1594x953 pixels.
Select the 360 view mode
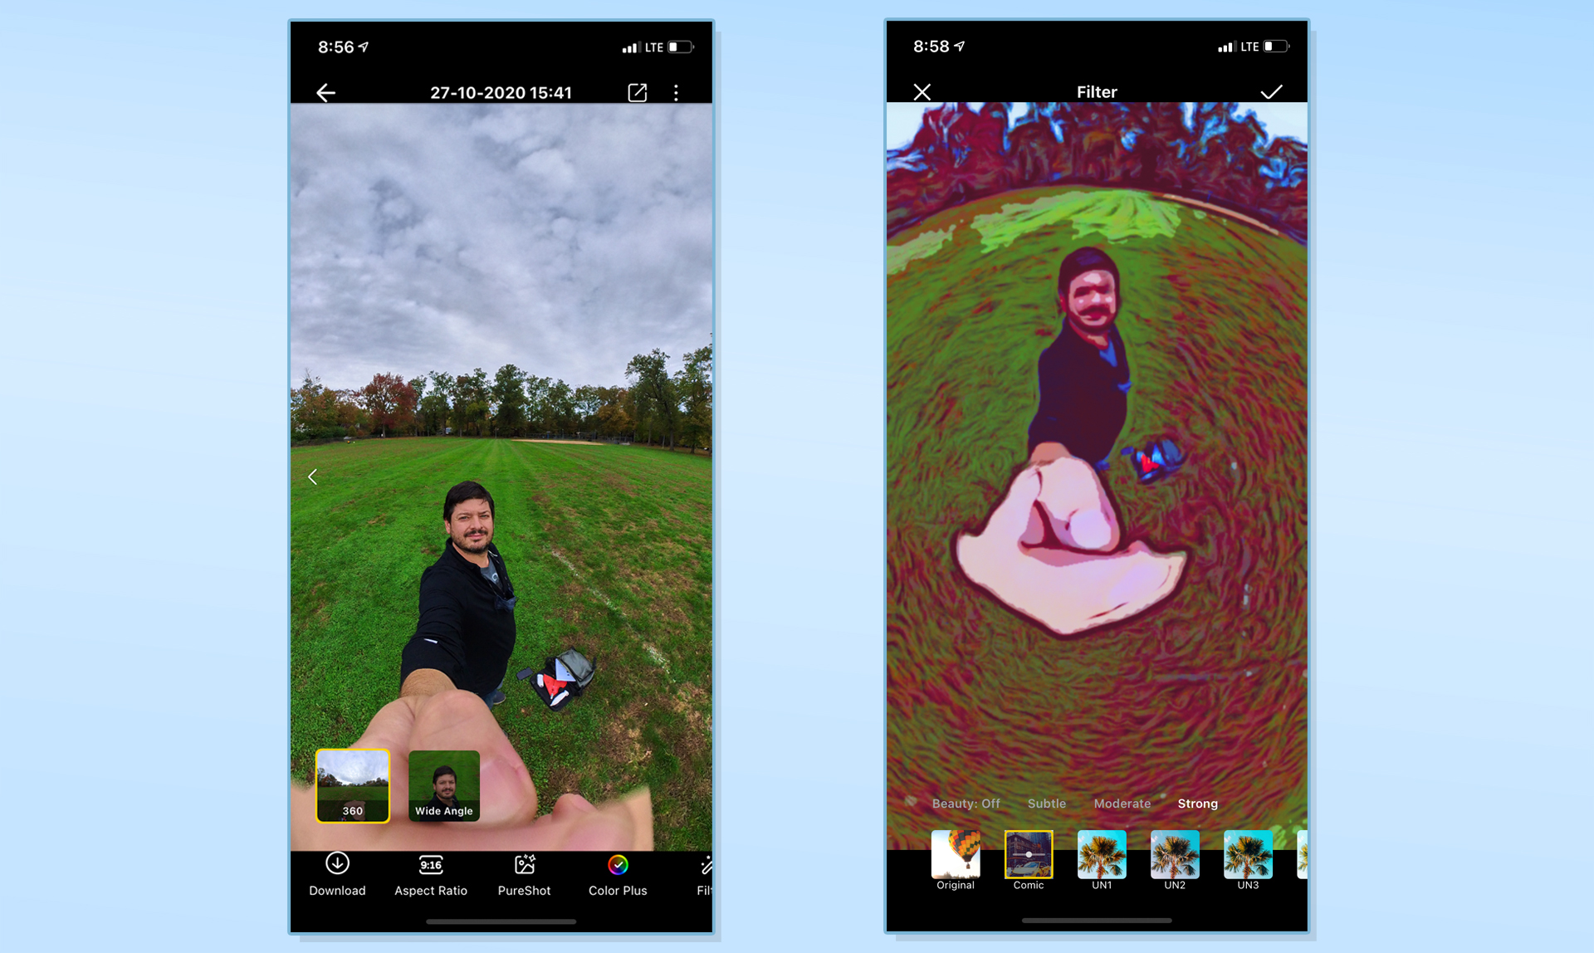point(355,786)
